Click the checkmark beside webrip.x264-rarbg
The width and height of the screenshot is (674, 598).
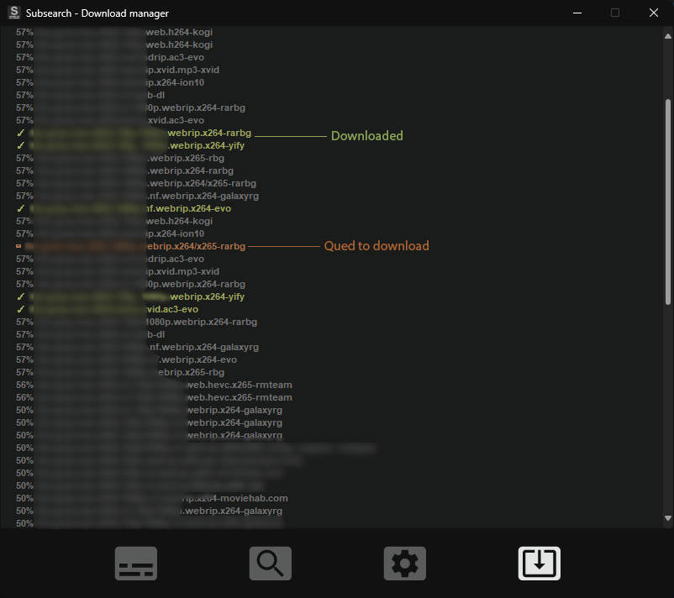20,133
